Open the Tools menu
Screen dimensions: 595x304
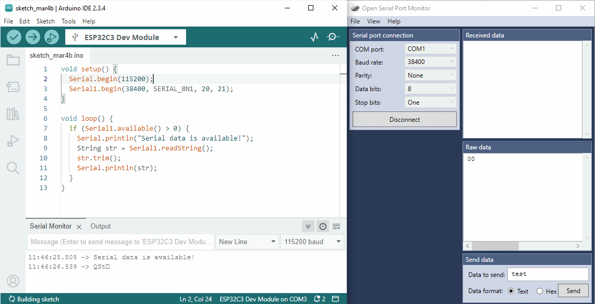tap(69, 21)
